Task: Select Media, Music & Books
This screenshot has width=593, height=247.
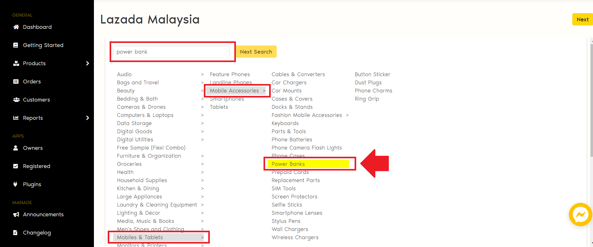Action: click(x=145, y=221)
